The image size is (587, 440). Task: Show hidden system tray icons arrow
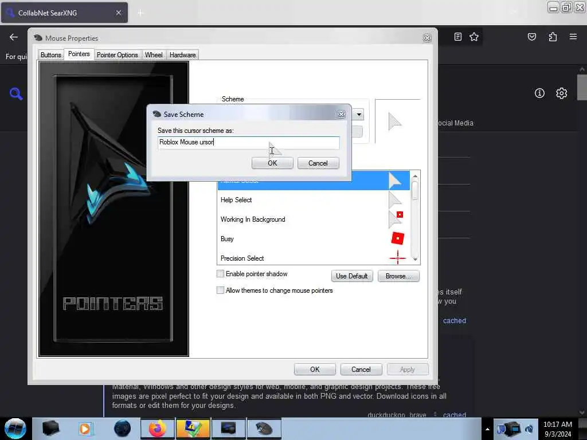pos(487,429)
